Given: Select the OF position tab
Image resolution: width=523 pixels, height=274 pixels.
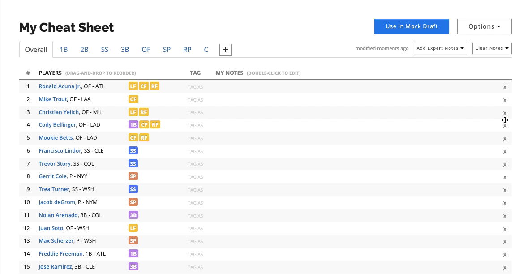Looking at the screenshot, I should [x=146, y=50].
